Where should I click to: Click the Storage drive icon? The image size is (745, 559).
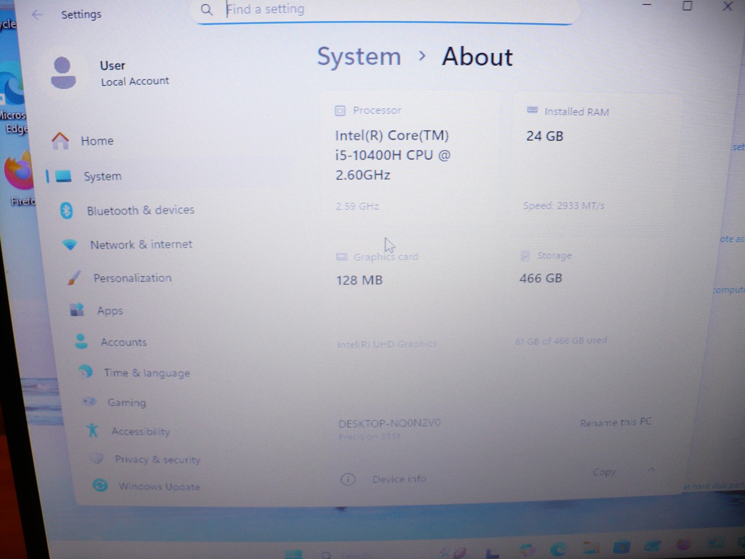(525, 256)
